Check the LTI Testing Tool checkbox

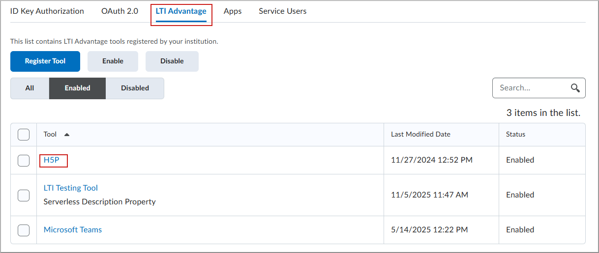click(24, 195)
